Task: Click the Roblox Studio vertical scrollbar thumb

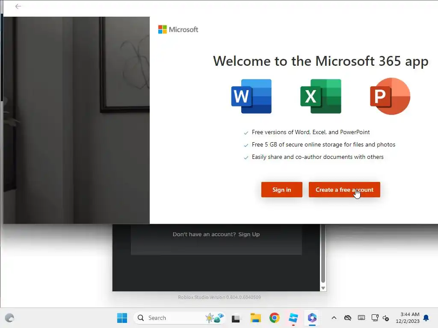Action: pyautogui.click(x=323, y=254)
